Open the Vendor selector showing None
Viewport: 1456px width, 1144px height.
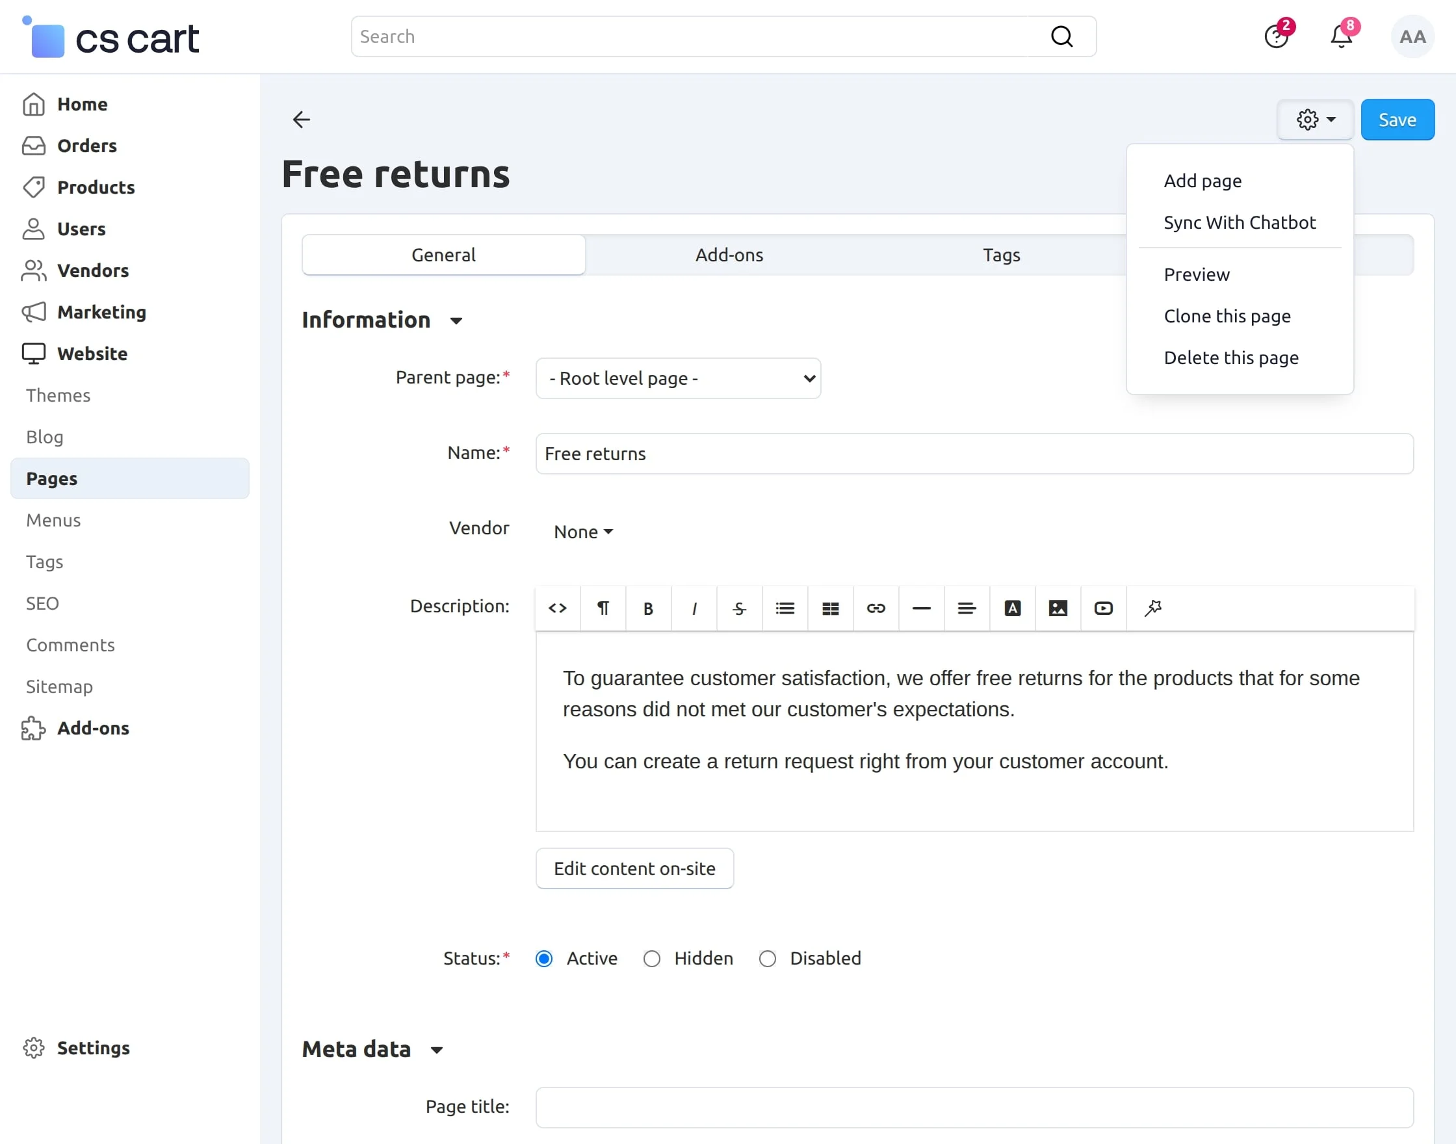coord(582,531)
